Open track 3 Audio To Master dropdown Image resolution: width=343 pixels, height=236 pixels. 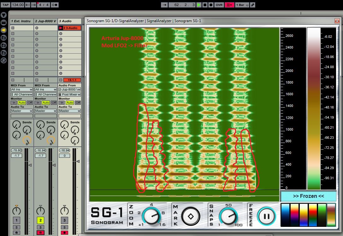tap(70, 111)
